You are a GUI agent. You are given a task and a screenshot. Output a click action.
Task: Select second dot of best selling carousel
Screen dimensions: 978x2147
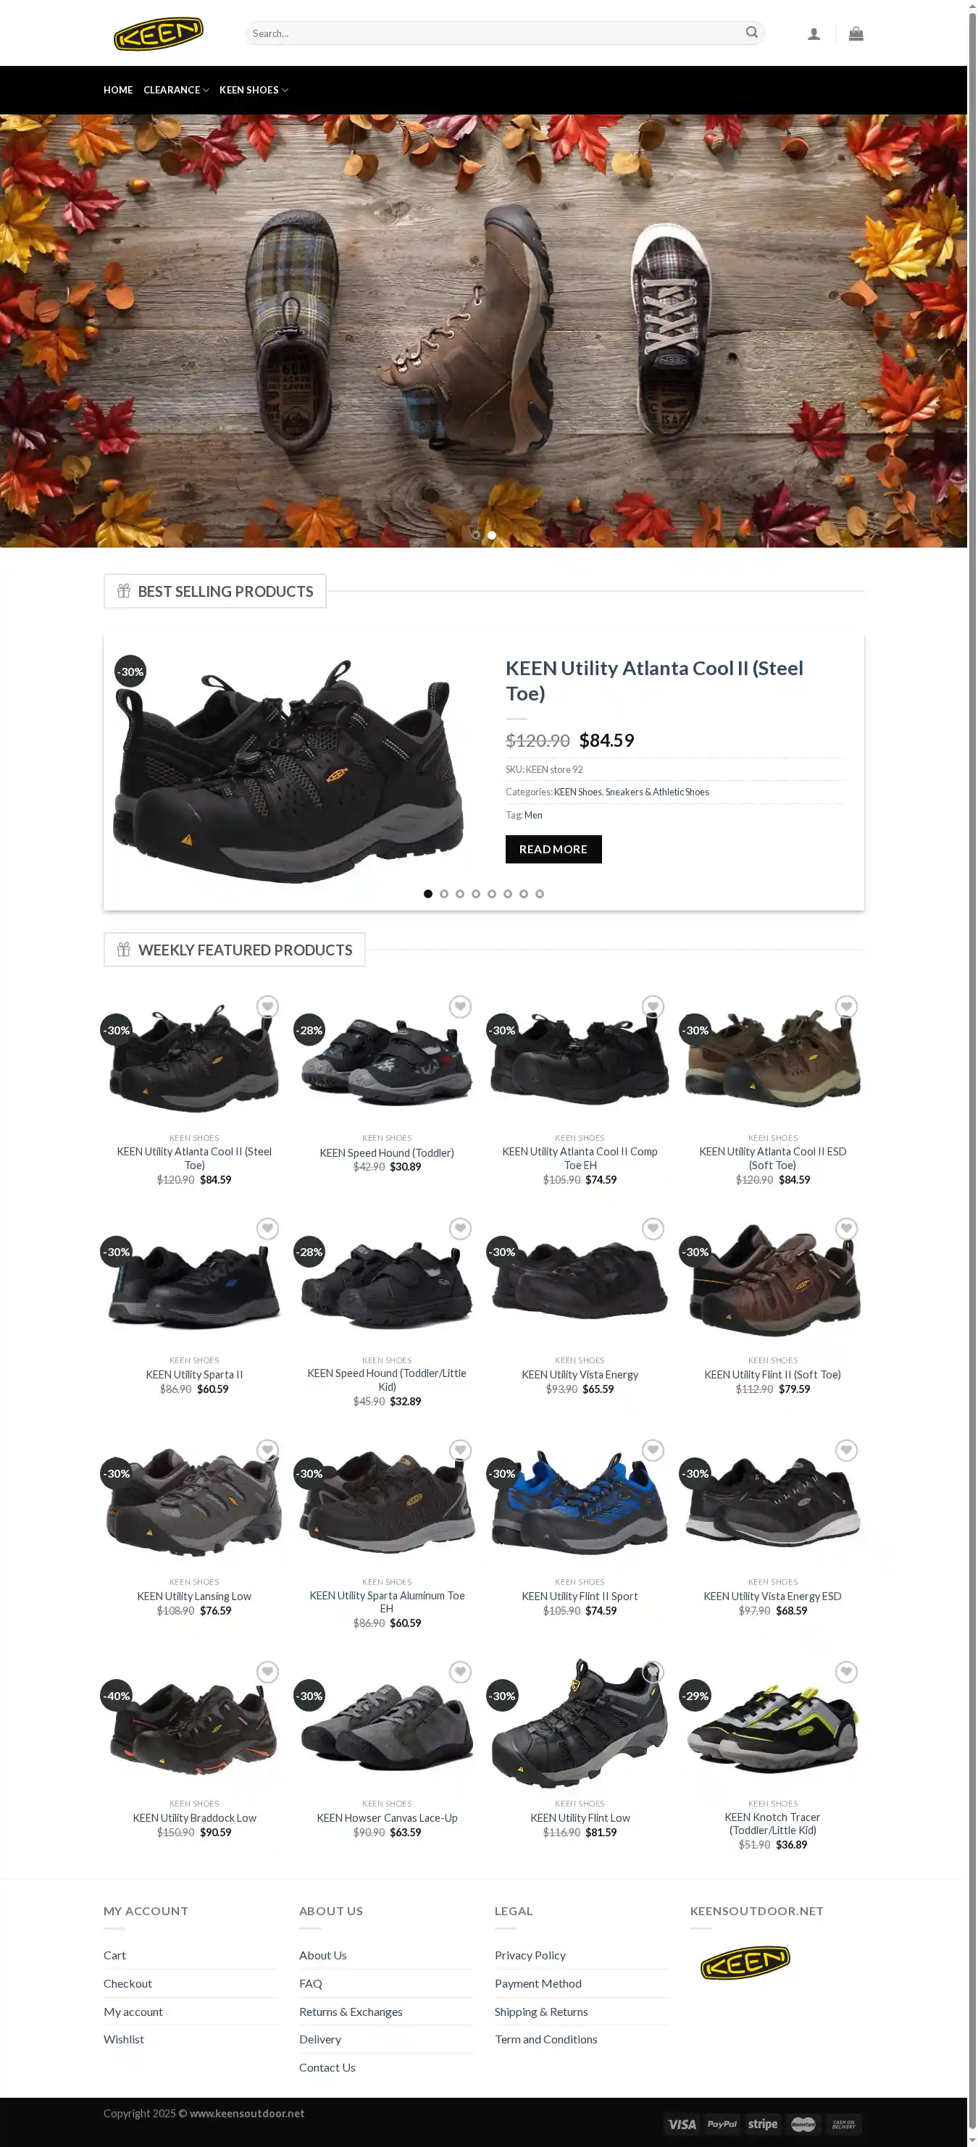[x=443, y=893]
